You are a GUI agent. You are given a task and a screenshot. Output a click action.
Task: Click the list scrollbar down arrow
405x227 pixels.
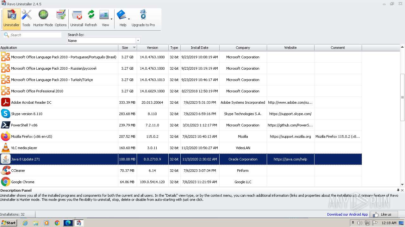click(402, 184)
